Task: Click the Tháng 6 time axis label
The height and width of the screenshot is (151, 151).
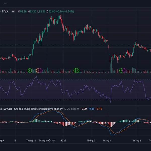Action: [x=137, y=140]
